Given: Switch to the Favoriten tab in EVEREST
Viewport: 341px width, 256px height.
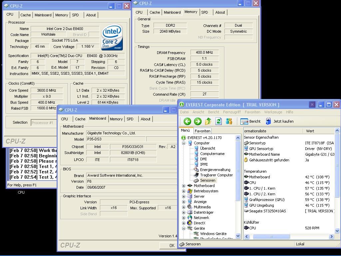Looking at the screenshot, I should [x=202, y=131].
